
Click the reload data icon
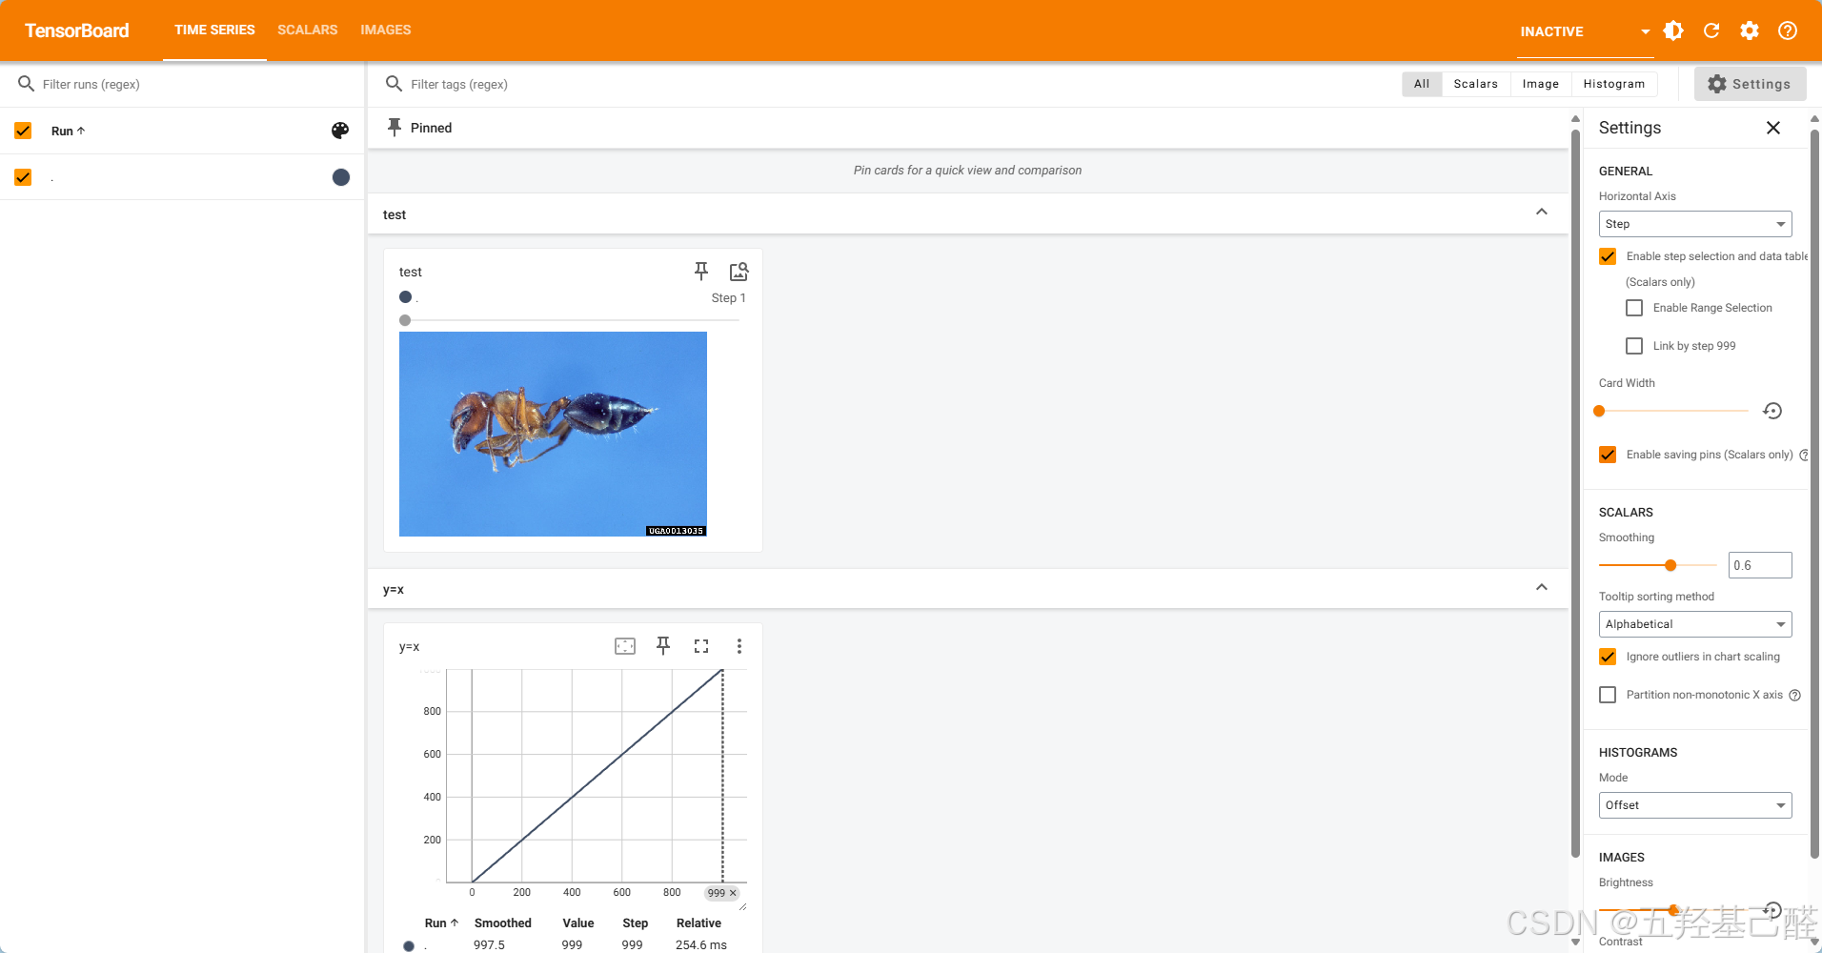(1711, 30)
